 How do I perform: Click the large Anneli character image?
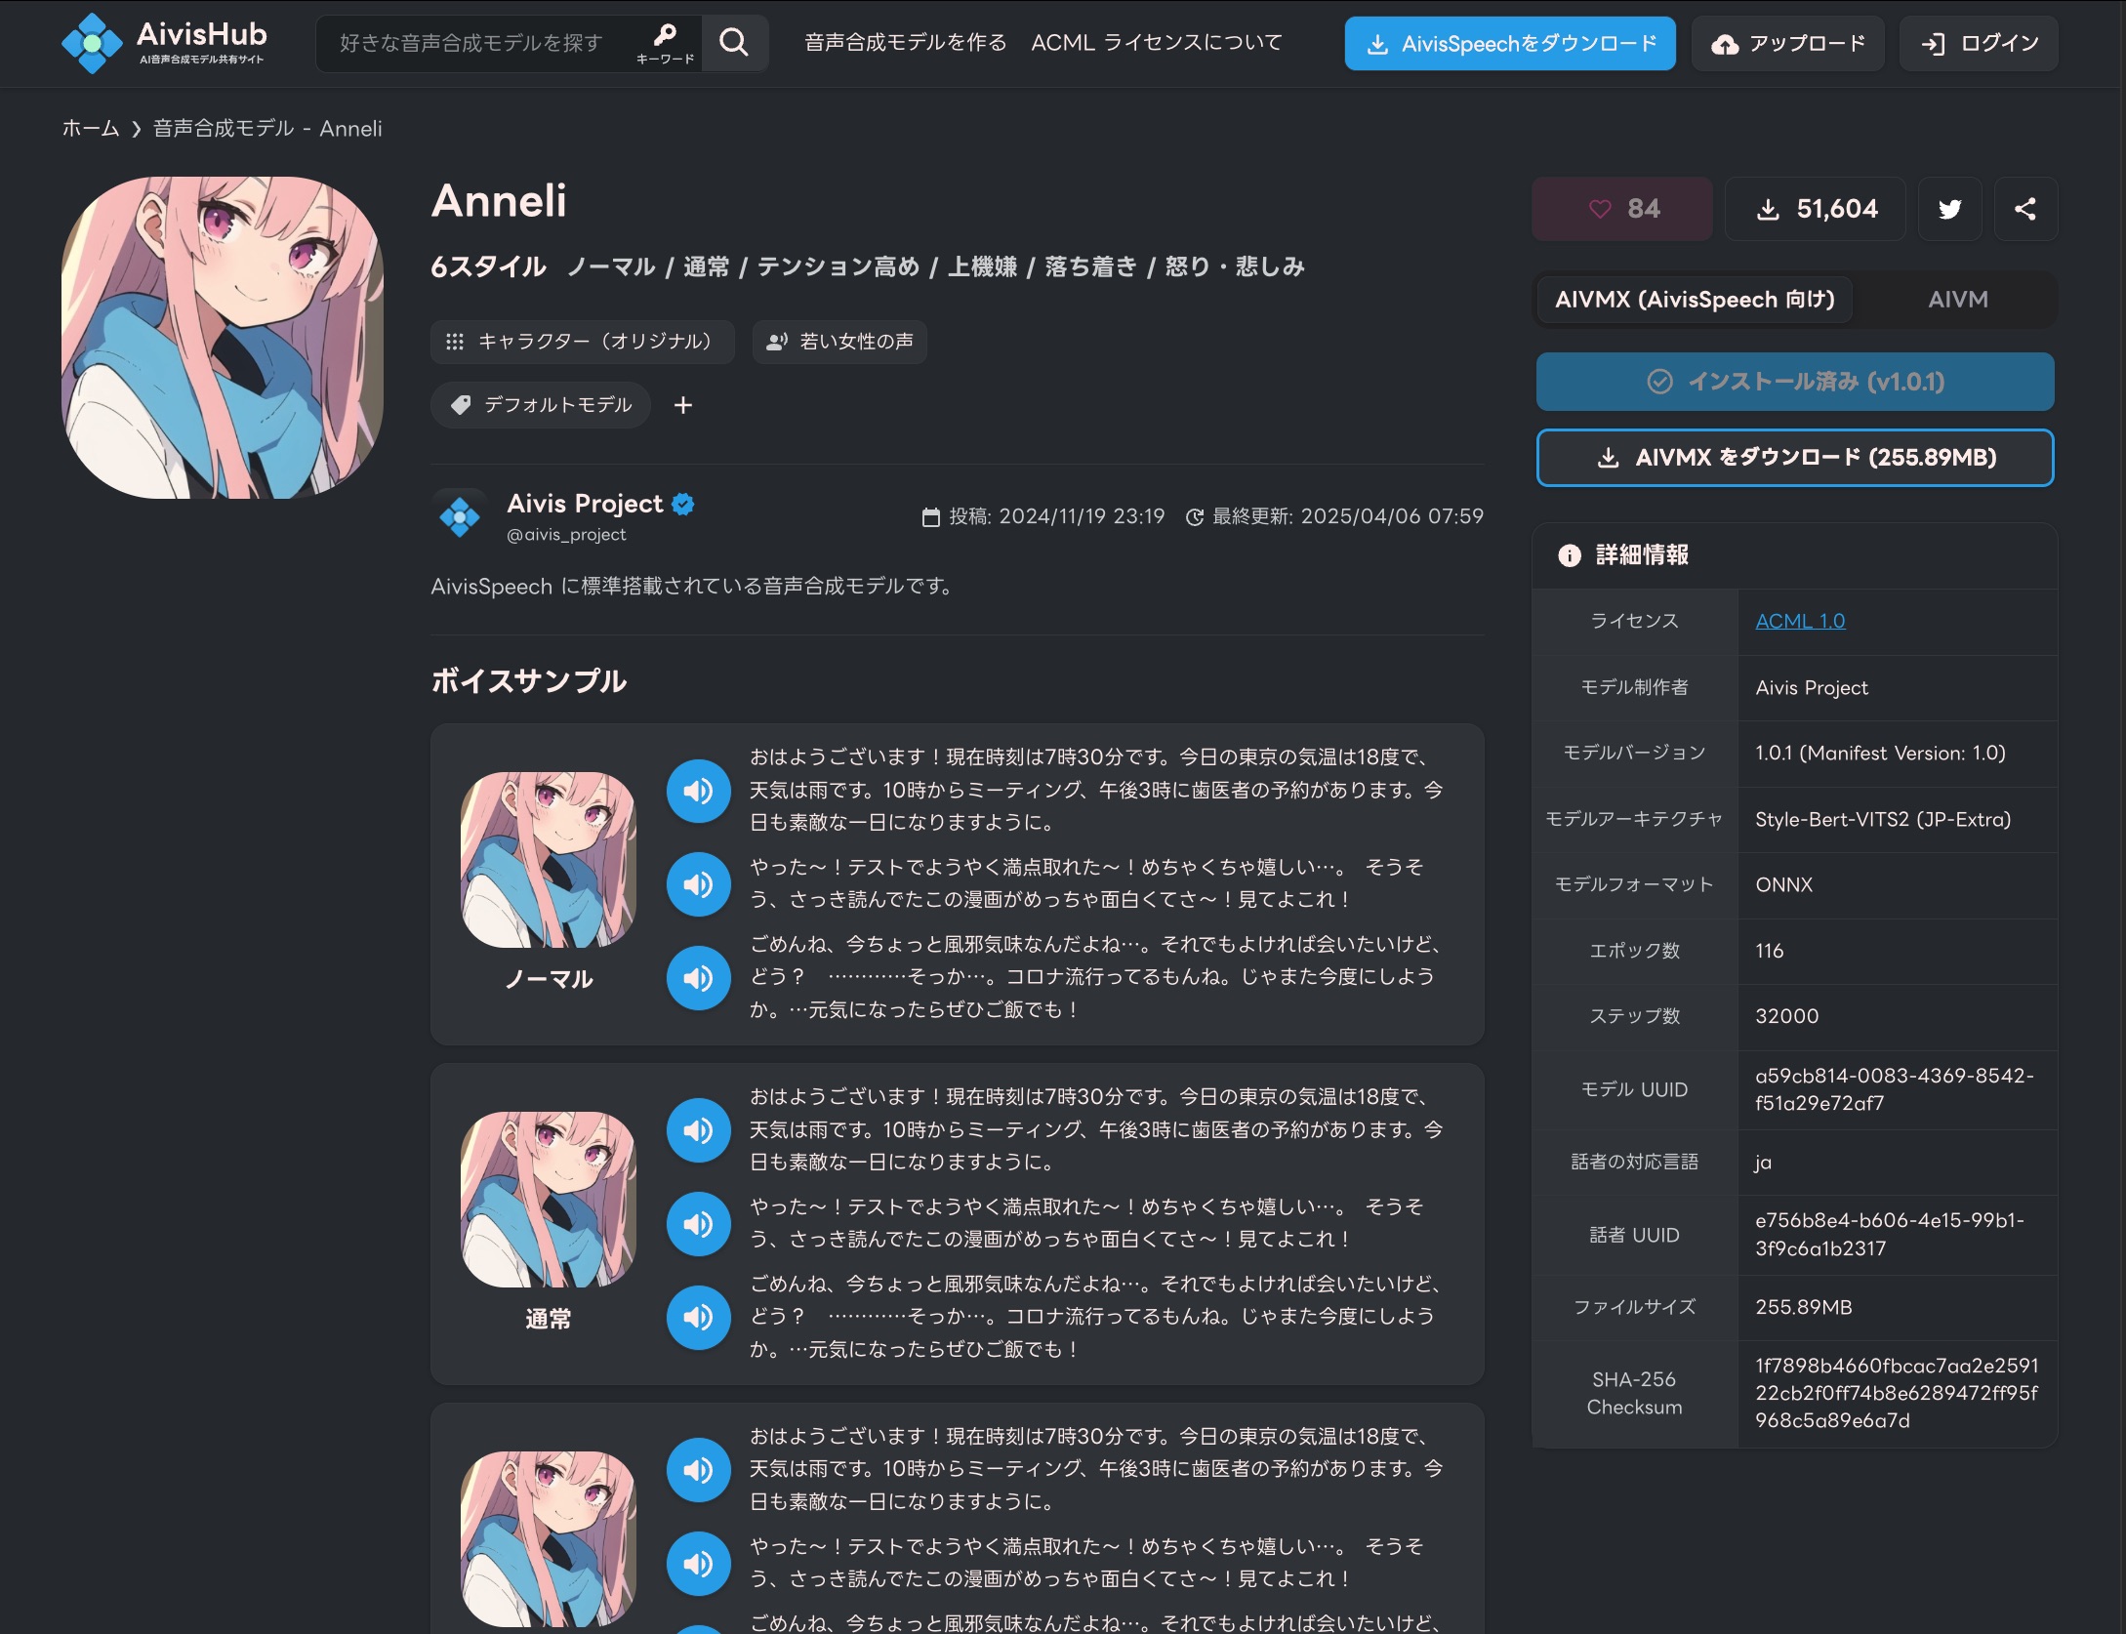(223, 338)
